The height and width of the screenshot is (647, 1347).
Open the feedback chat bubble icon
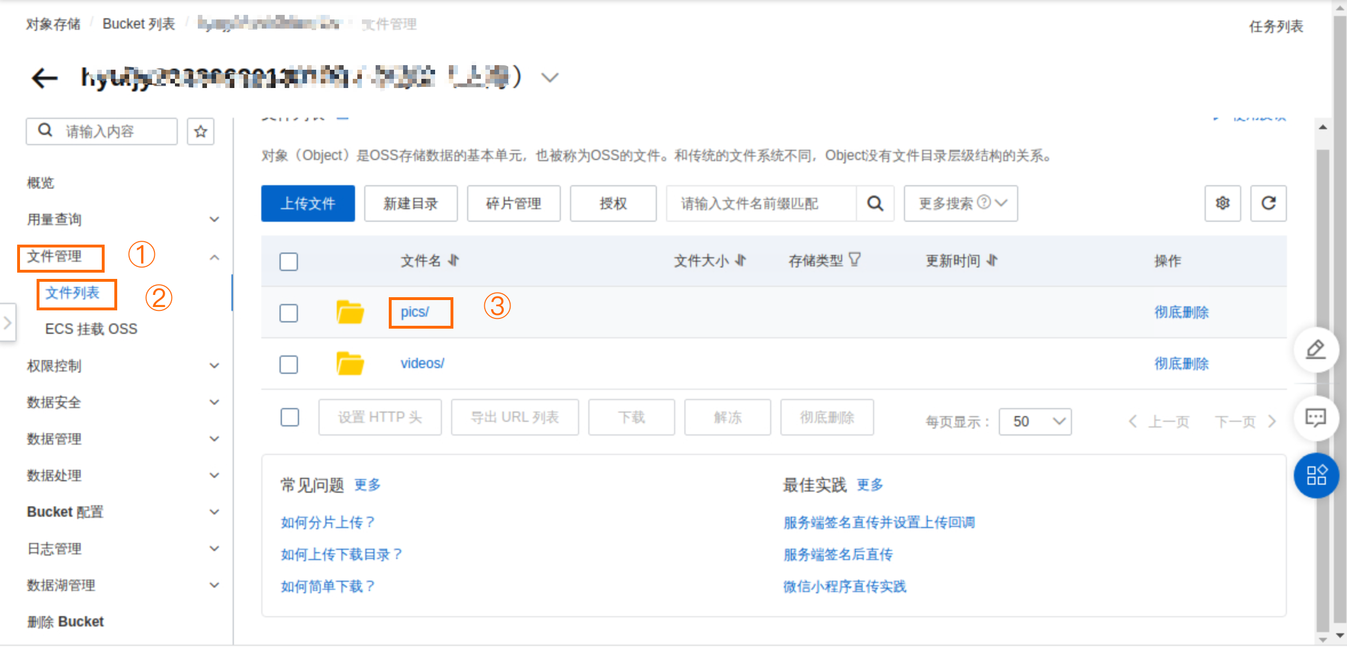1316,418
